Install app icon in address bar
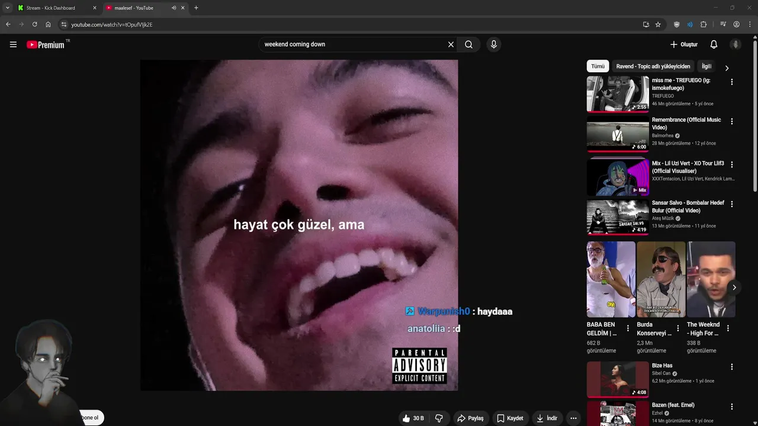 click(646, 24)
